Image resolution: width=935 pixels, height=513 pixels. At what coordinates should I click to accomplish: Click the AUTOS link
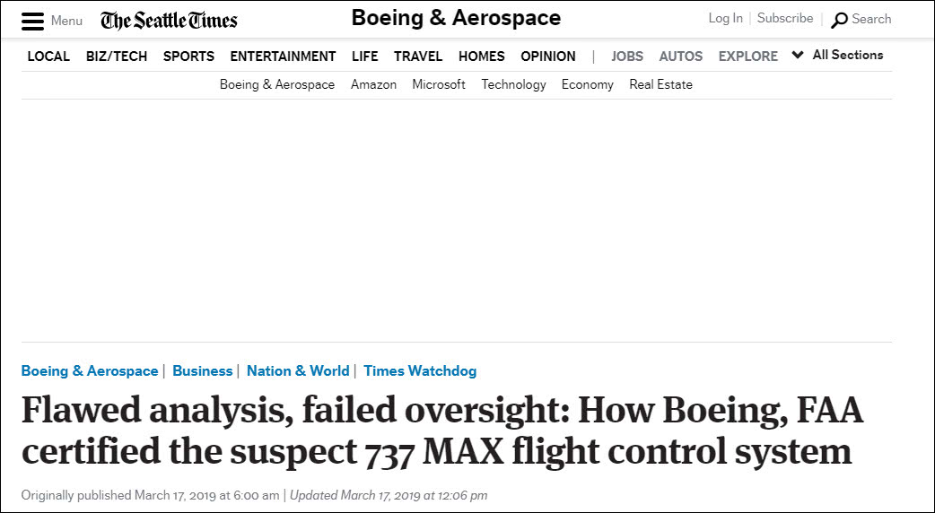(x=680, y=56)
